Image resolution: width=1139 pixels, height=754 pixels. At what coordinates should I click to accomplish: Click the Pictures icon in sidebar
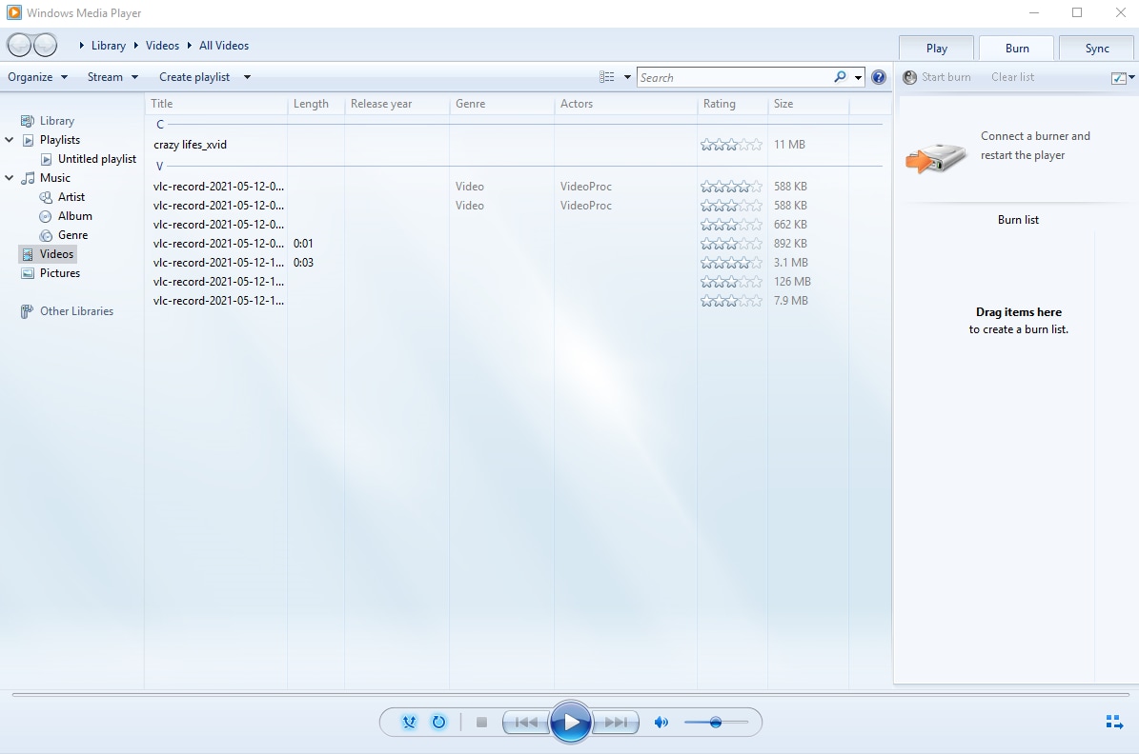pyautogui.click(x=28, y=273)
